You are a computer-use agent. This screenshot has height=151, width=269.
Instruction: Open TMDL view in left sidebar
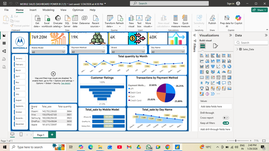point(4,67)
